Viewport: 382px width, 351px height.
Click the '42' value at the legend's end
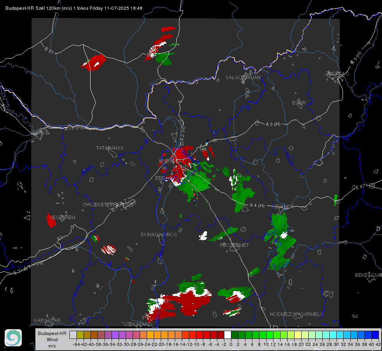click(x=378, y=344)
